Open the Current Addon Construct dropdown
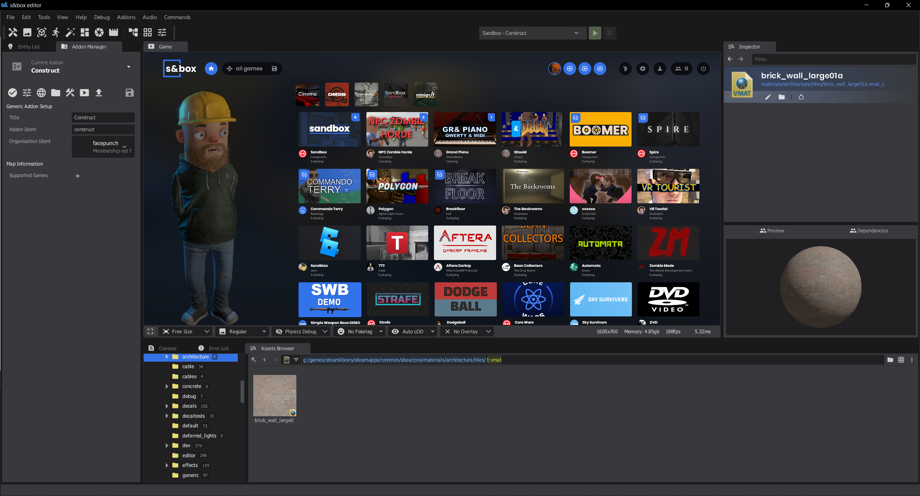The image size is (920, 496). (x=71, y=67)
